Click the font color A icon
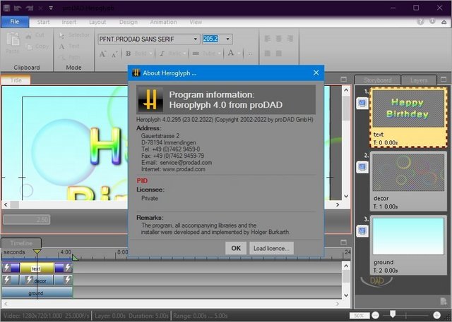Viewport: 452px width, 322px height. pyautogui.click(x=231, y=53)
